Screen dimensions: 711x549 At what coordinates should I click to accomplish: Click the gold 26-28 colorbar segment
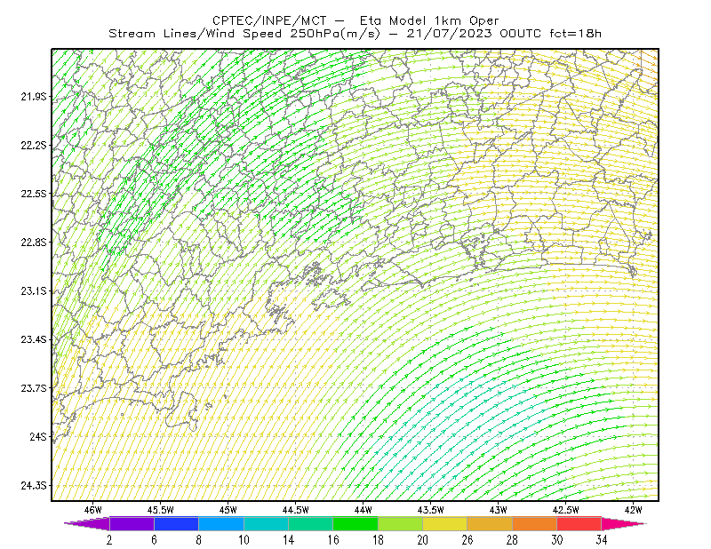coord(490,523)
